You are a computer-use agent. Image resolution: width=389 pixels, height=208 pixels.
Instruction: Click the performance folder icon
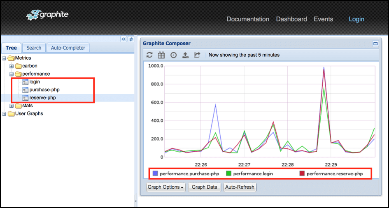pyautogui.click(x=18, y=74)
